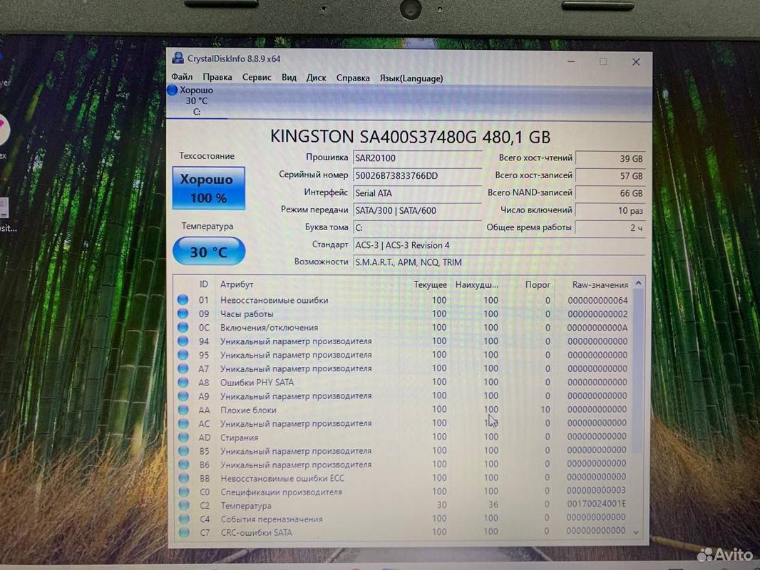Select the C: drive tab at top
This screenshot has height=570, width=760.
pos(196,101)
